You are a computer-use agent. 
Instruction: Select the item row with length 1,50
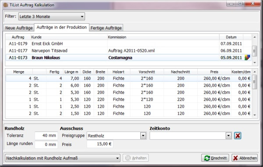[128, 113]
